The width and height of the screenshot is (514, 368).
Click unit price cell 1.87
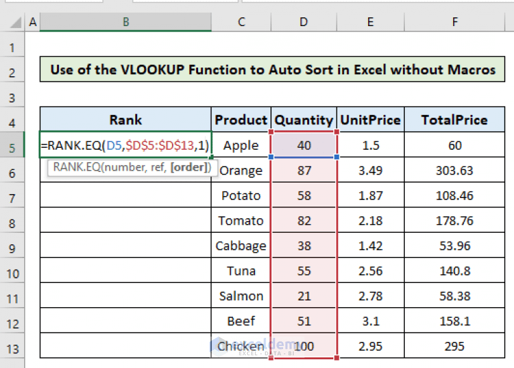(x=370, y=195)
